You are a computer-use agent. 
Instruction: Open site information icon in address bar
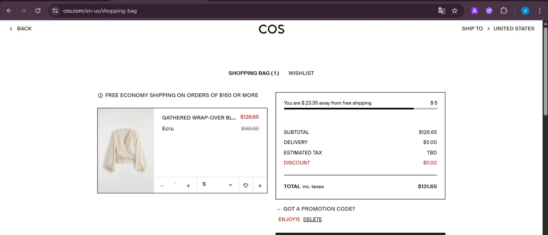[x=55, y=11]
